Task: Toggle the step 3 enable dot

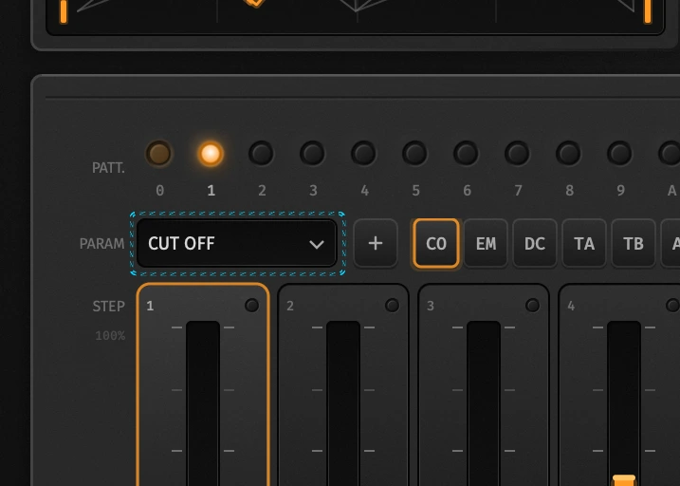Action: point(533,305)
